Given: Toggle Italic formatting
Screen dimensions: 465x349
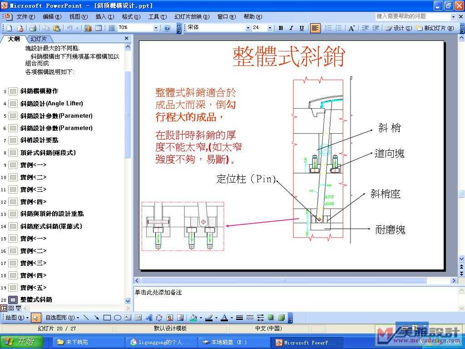Looking at the screenshot, I should 291,28.
